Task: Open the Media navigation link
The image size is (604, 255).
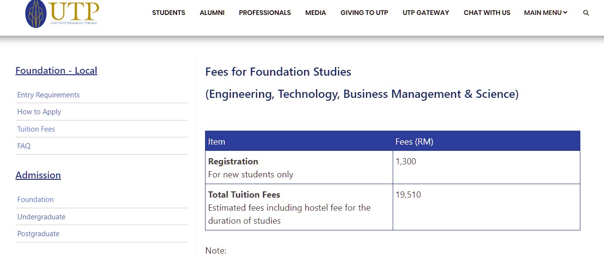Action: (x=316, y=13)
